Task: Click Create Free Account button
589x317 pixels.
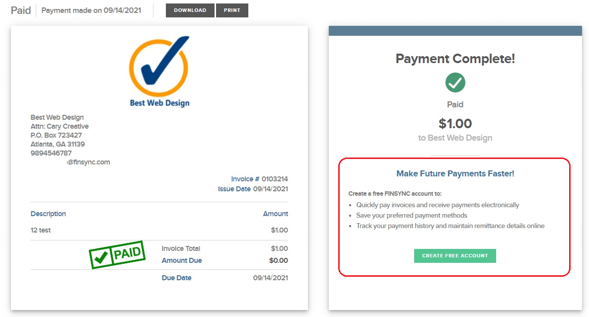Action: pyautogui.click(x=455, y=256)
